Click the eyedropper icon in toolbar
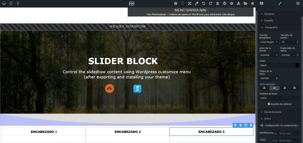The width and height of the screenshot is (303, 143). [196, 4]
